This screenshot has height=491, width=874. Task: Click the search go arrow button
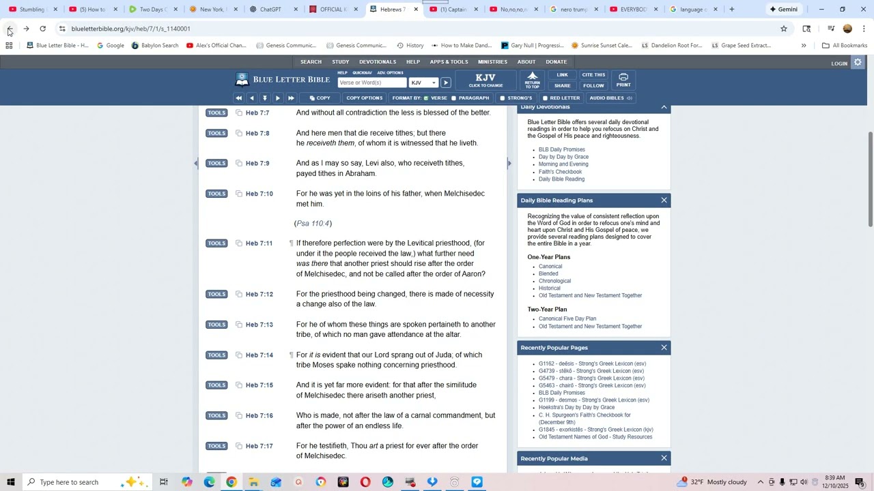click(x=446, y=83)
